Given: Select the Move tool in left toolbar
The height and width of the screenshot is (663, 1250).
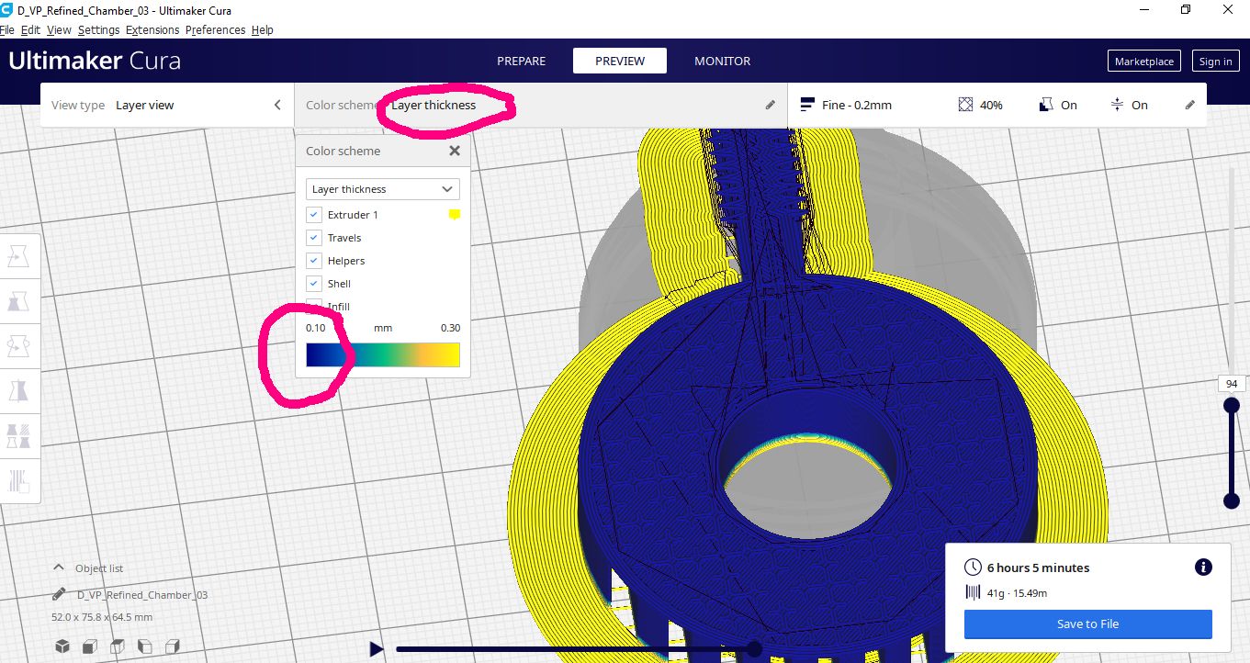Looking at the screenshot, I should tap(17, 257).
